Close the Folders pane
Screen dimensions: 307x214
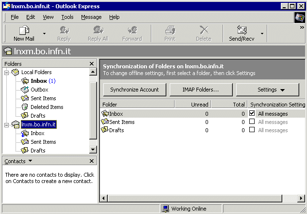[92, 64]
